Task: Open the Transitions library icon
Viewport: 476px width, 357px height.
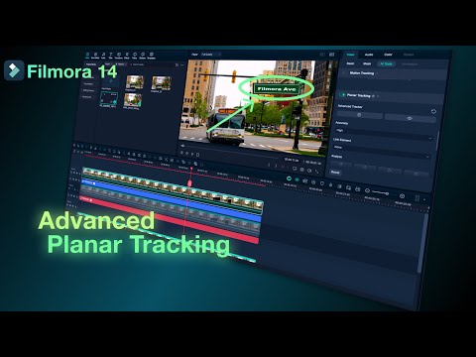Action: pos(118,56)
